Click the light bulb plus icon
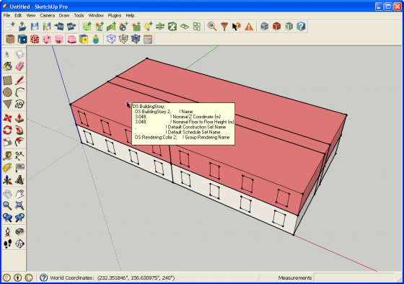Viewport: 404px width, 284px height. 148,27
